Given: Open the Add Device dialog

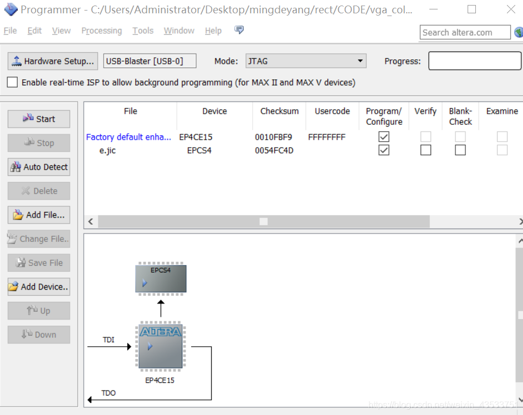Looking at the screenshot, I should [x=39, y=287].
